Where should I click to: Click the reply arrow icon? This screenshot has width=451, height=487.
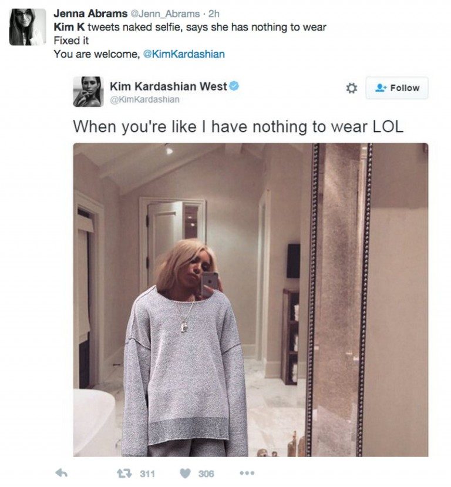(x=62, y=473)
